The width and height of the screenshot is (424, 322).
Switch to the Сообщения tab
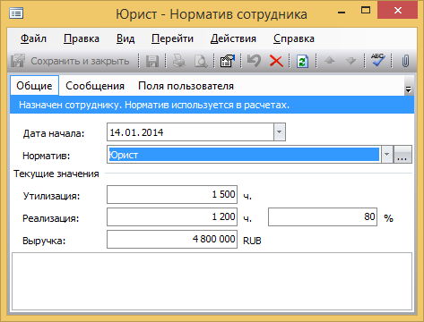95,86
